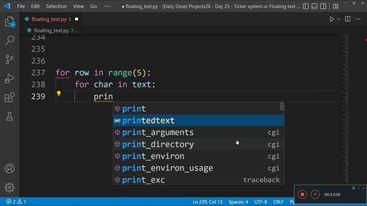The image size is (367, 206).
Task: Click floating_text.py in the breadcrumb
Action: point(51,30)
